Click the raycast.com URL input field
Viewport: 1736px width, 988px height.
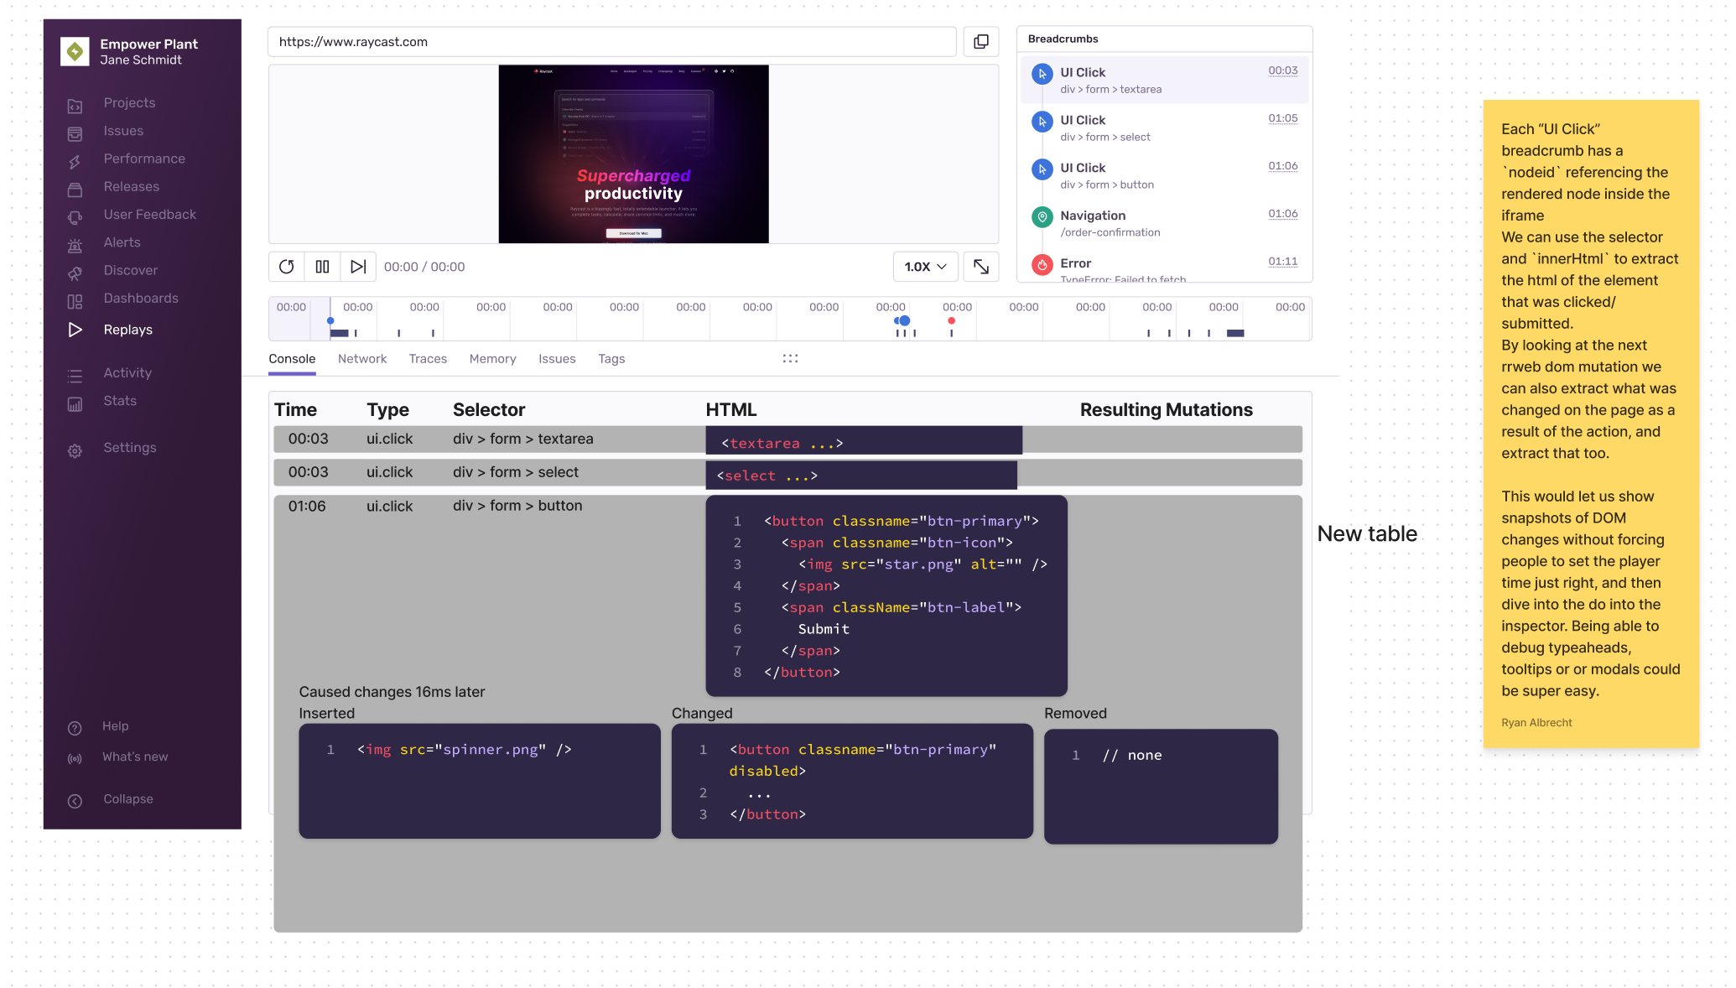tap(611, 41)
